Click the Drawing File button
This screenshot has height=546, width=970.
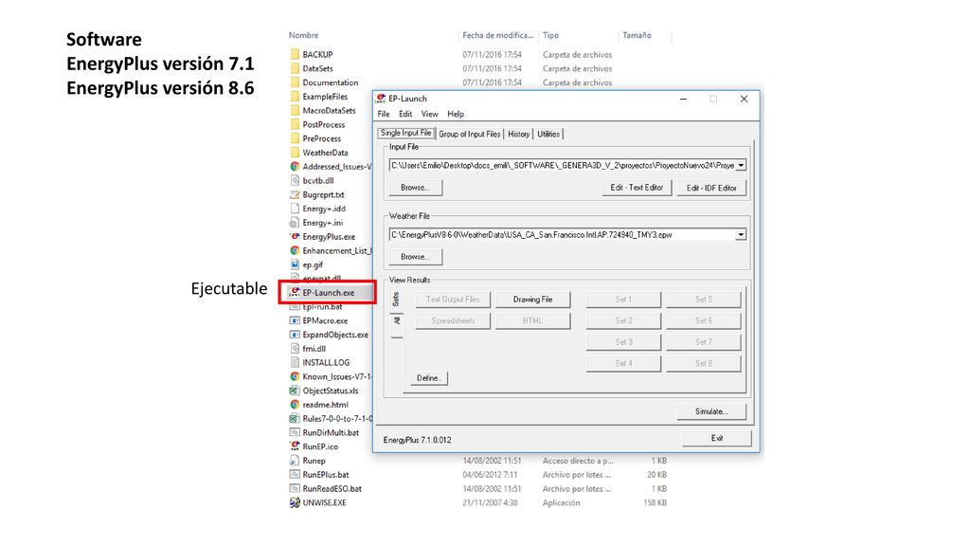[x=532, y=300]
